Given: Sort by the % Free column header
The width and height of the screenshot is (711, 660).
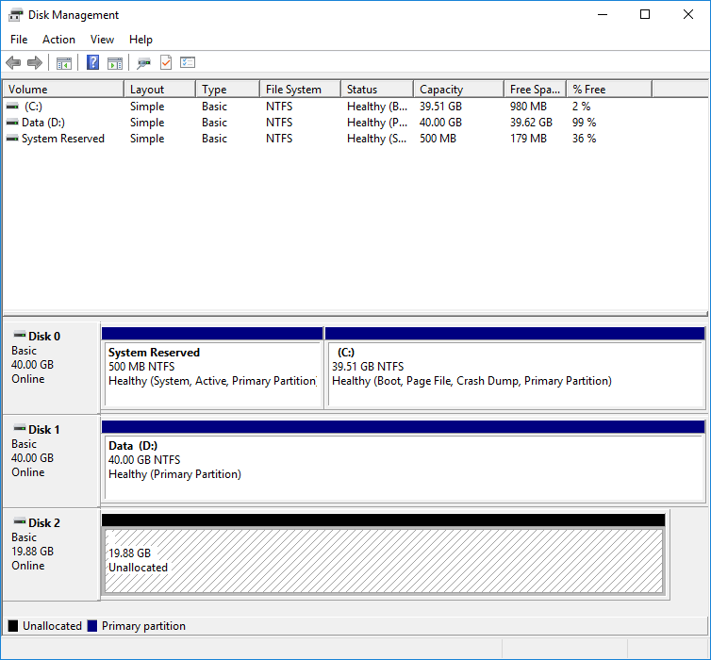Looking at the screenshot, I should coord(609,90).
